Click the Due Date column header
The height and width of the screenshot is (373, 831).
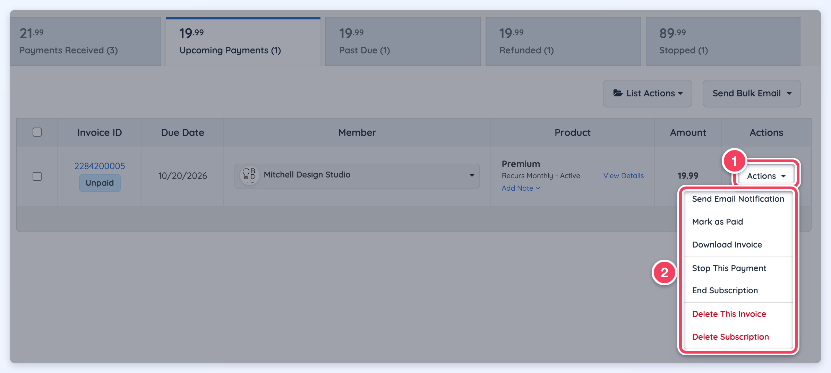tap(182, 132)
